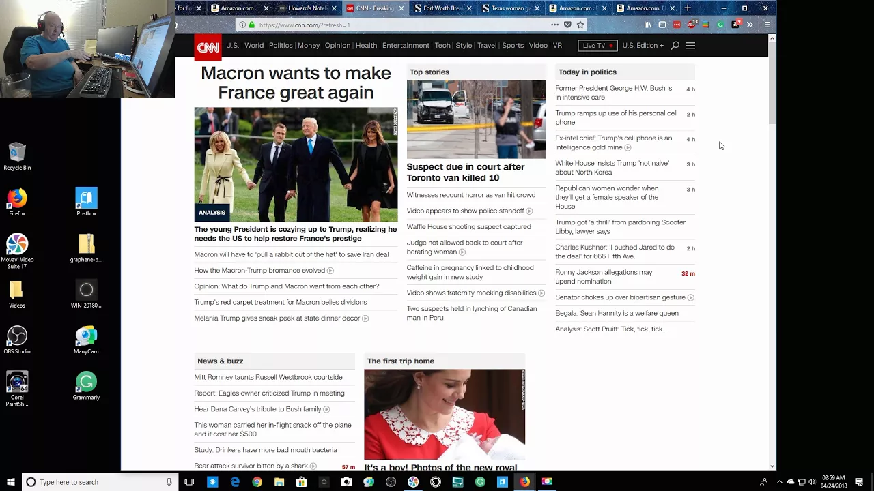Open the graphene-p... zip file on desktop
874x491 pixels.
coord(86,249)
